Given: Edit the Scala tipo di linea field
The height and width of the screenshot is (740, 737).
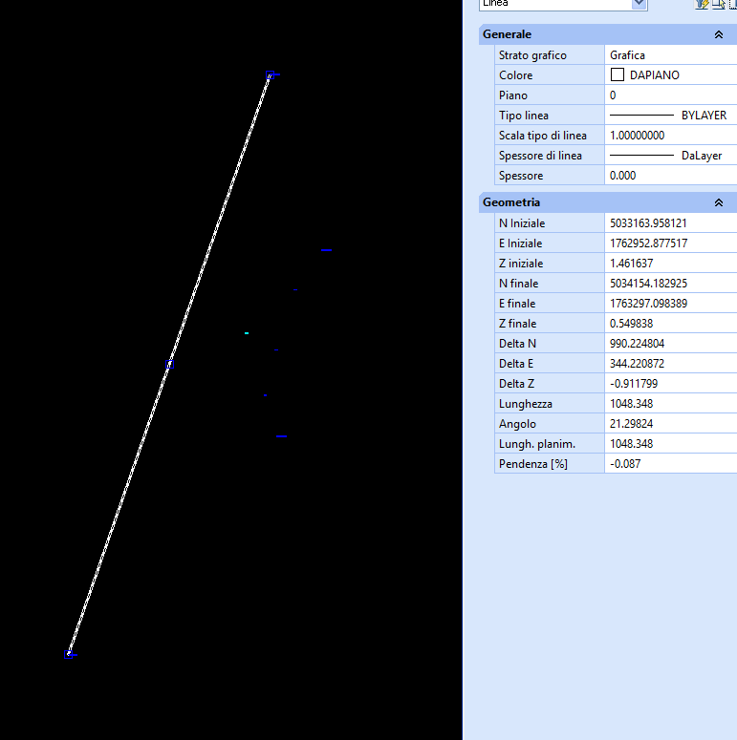Looking at the screenshot, I should tap(669, 136).
